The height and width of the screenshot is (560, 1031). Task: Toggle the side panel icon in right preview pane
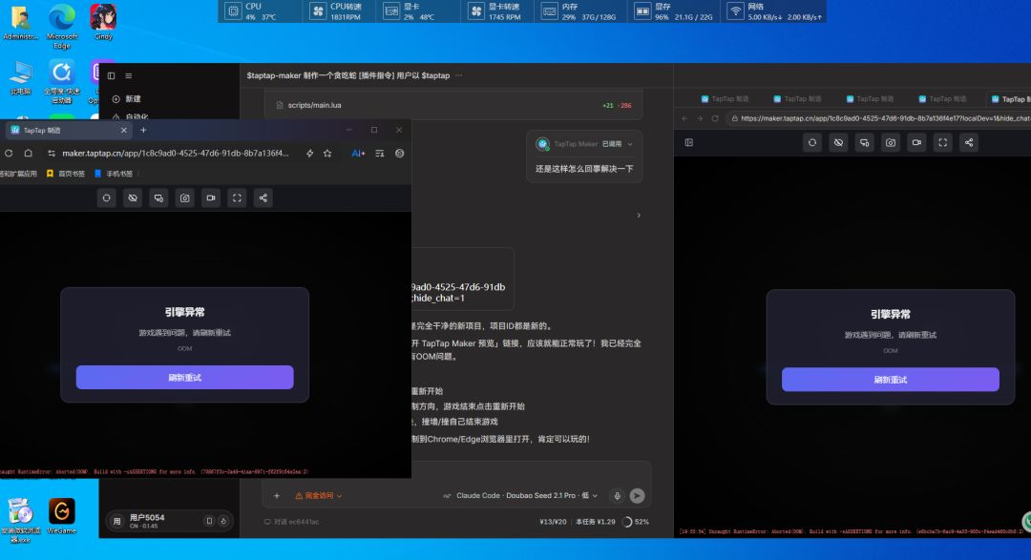tap(689, 143)
